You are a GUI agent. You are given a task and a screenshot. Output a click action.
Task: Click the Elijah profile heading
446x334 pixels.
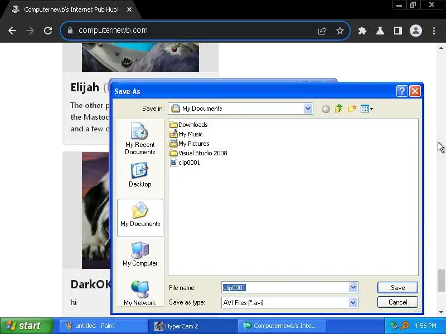(x=85, y=87)
